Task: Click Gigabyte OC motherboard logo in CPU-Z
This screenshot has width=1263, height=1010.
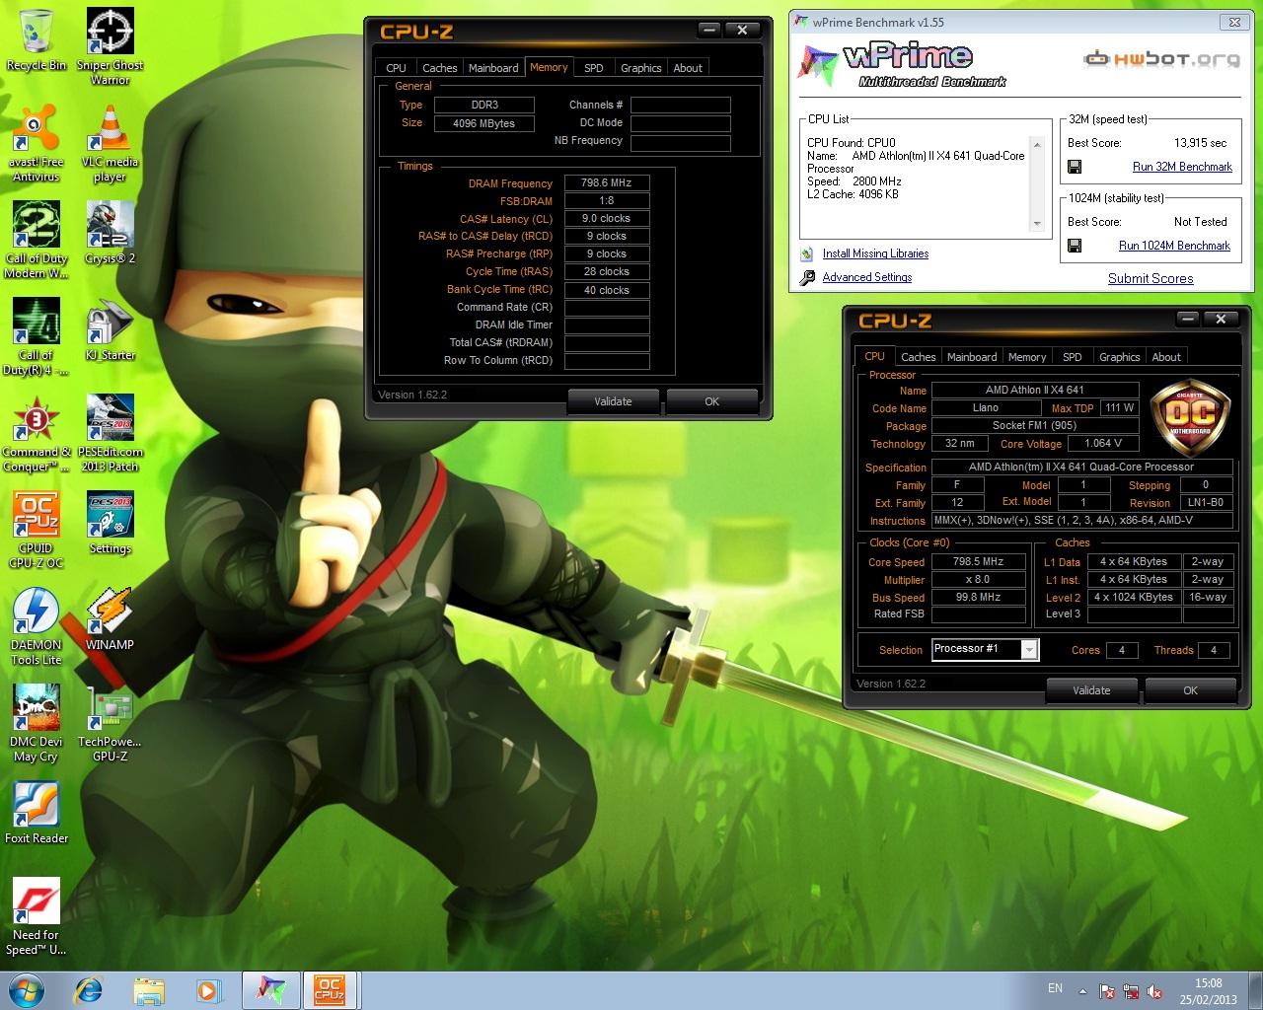Action: 1191,417
